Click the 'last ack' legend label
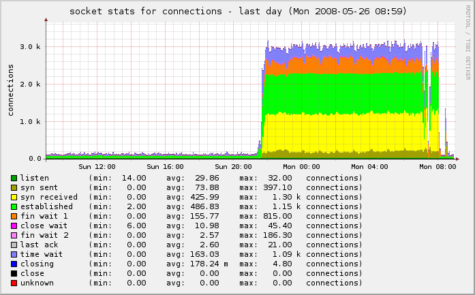Image resolution: width=475 pixels, height=295 pixels. pyautogui.click(x=39, y=245)
